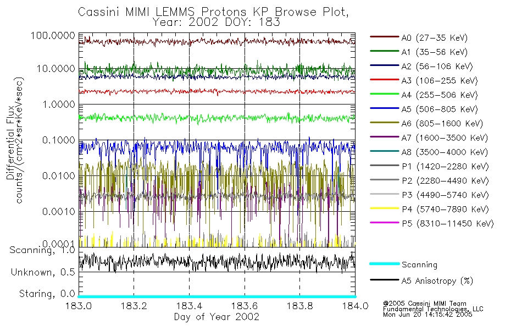This screenshot has width=522, height=330.
Task: Click the 183.6 x-axis tick label
Action: pyautogui.click(x=245, y=306)
